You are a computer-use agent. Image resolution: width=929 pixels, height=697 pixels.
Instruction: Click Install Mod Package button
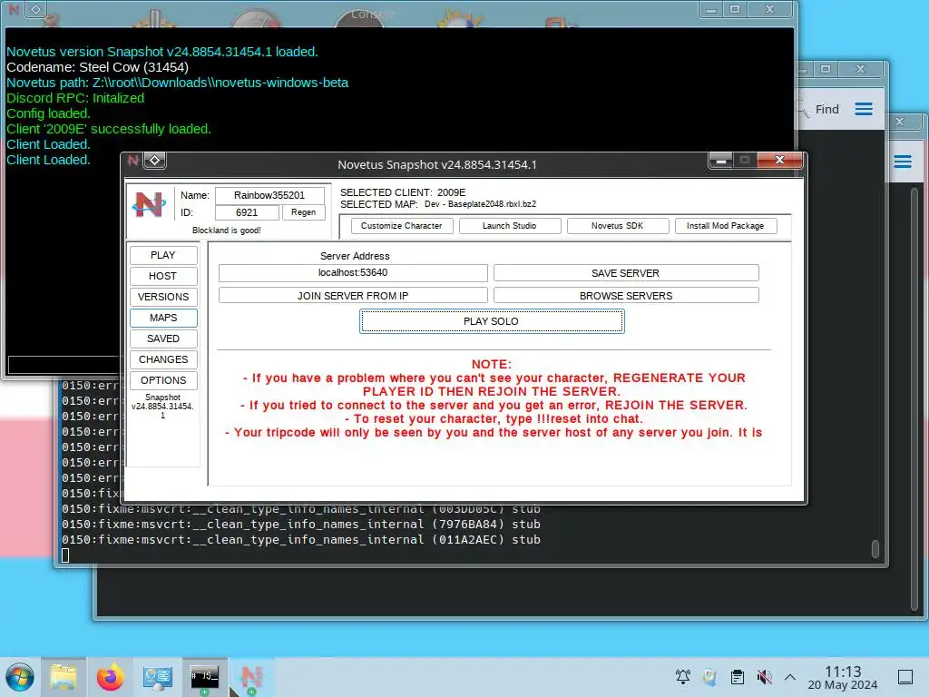[x=725, y=226]
